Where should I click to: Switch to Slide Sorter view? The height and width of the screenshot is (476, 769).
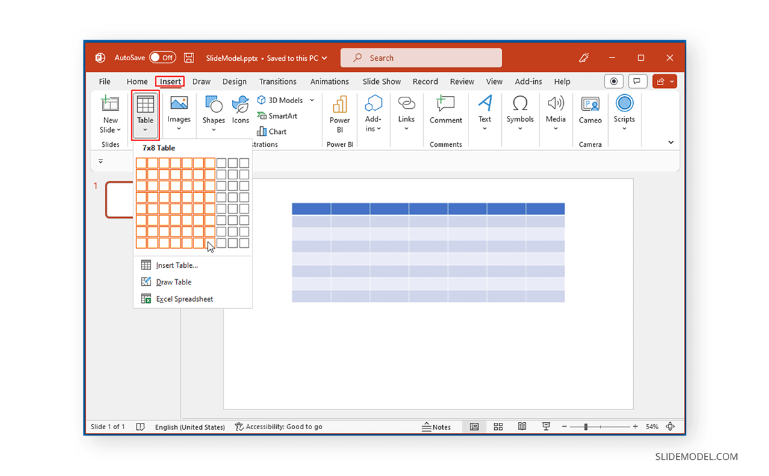(498, 426)
